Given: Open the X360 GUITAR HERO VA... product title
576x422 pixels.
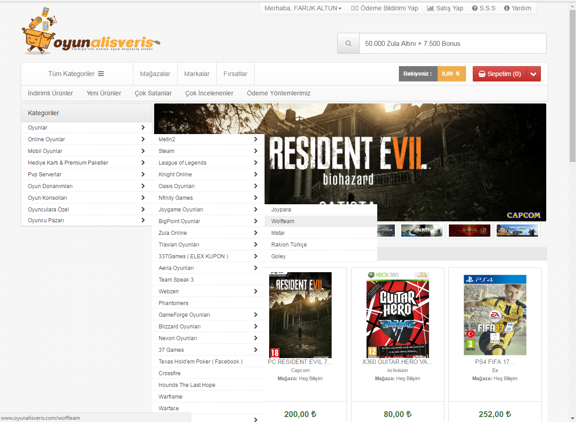Looking at the screenshot, I should click(398, 362).
